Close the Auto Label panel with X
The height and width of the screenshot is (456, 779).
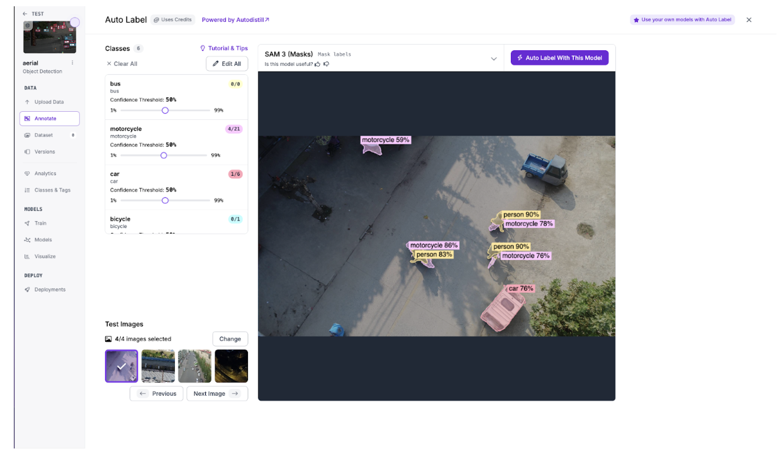[x=749, y=20]
